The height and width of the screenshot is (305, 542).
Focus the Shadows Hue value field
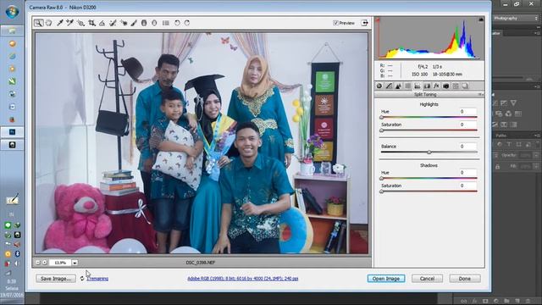point(467,173)
